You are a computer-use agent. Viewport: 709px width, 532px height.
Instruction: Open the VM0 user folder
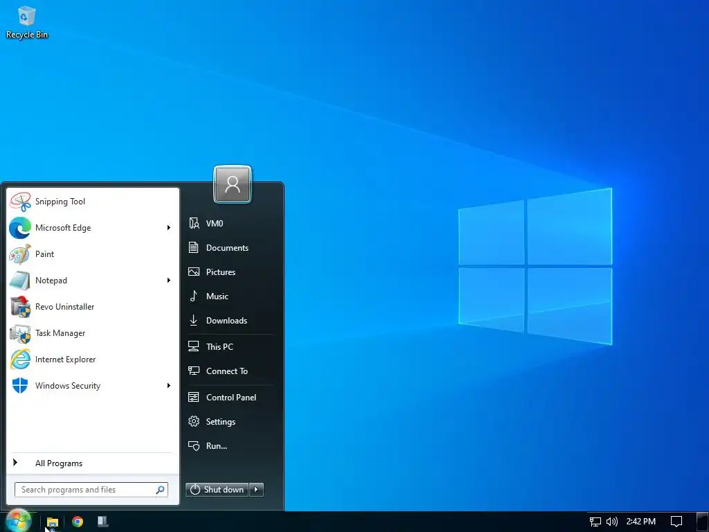point(231,223)
